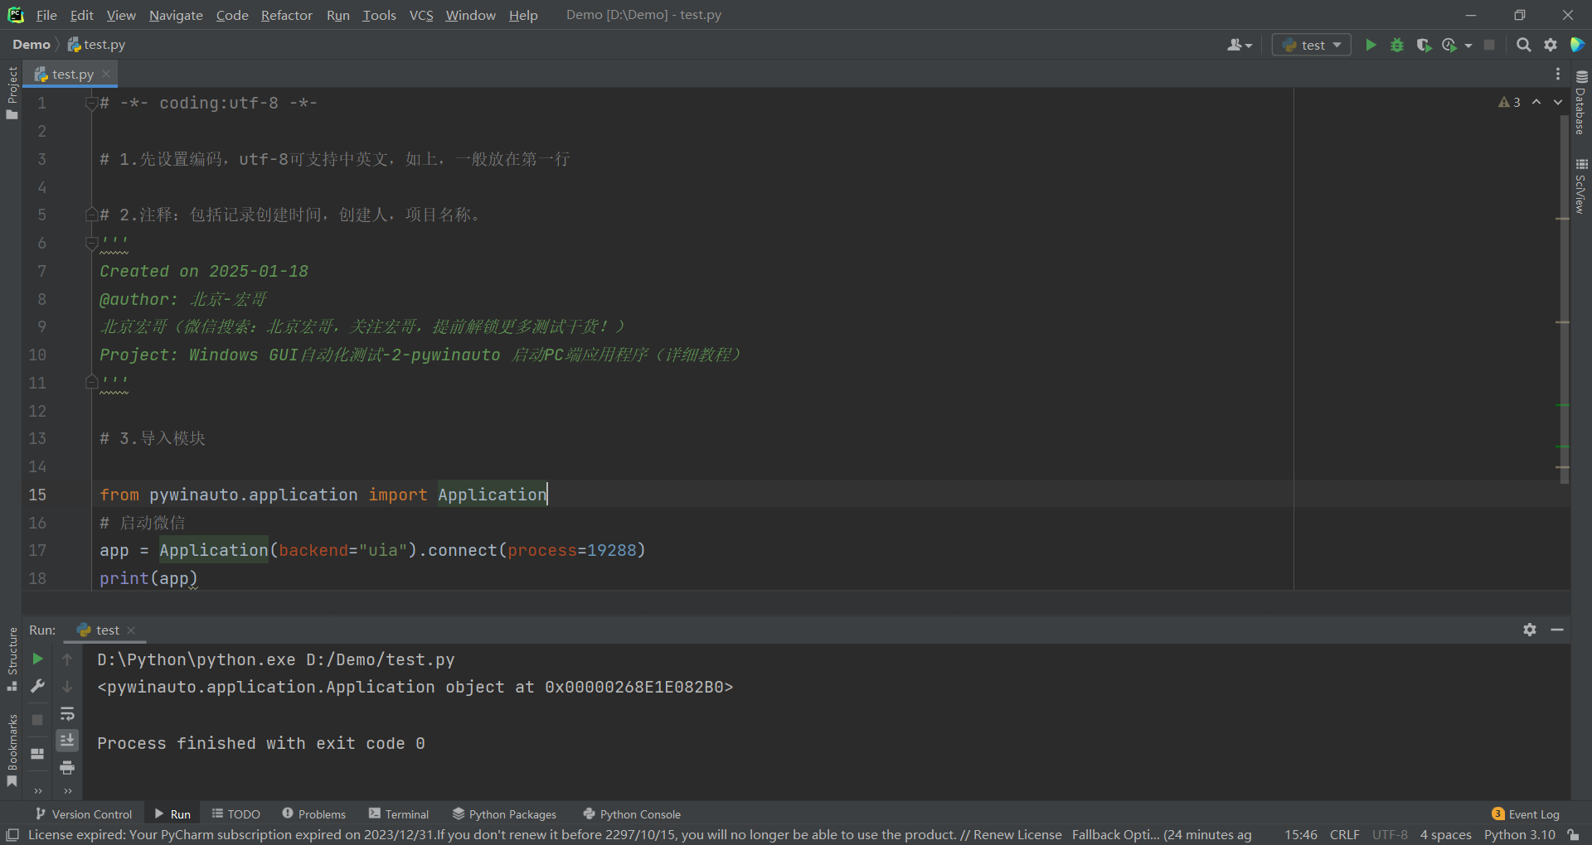This screenshot has height=845, width=1592.
Task: Open the test run configuration dropdown
Action: click(x=1312, y=45)
